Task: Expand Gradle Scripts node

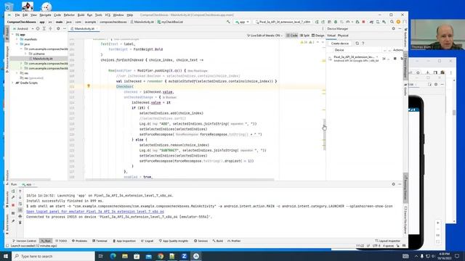Action: pos(13,83)
